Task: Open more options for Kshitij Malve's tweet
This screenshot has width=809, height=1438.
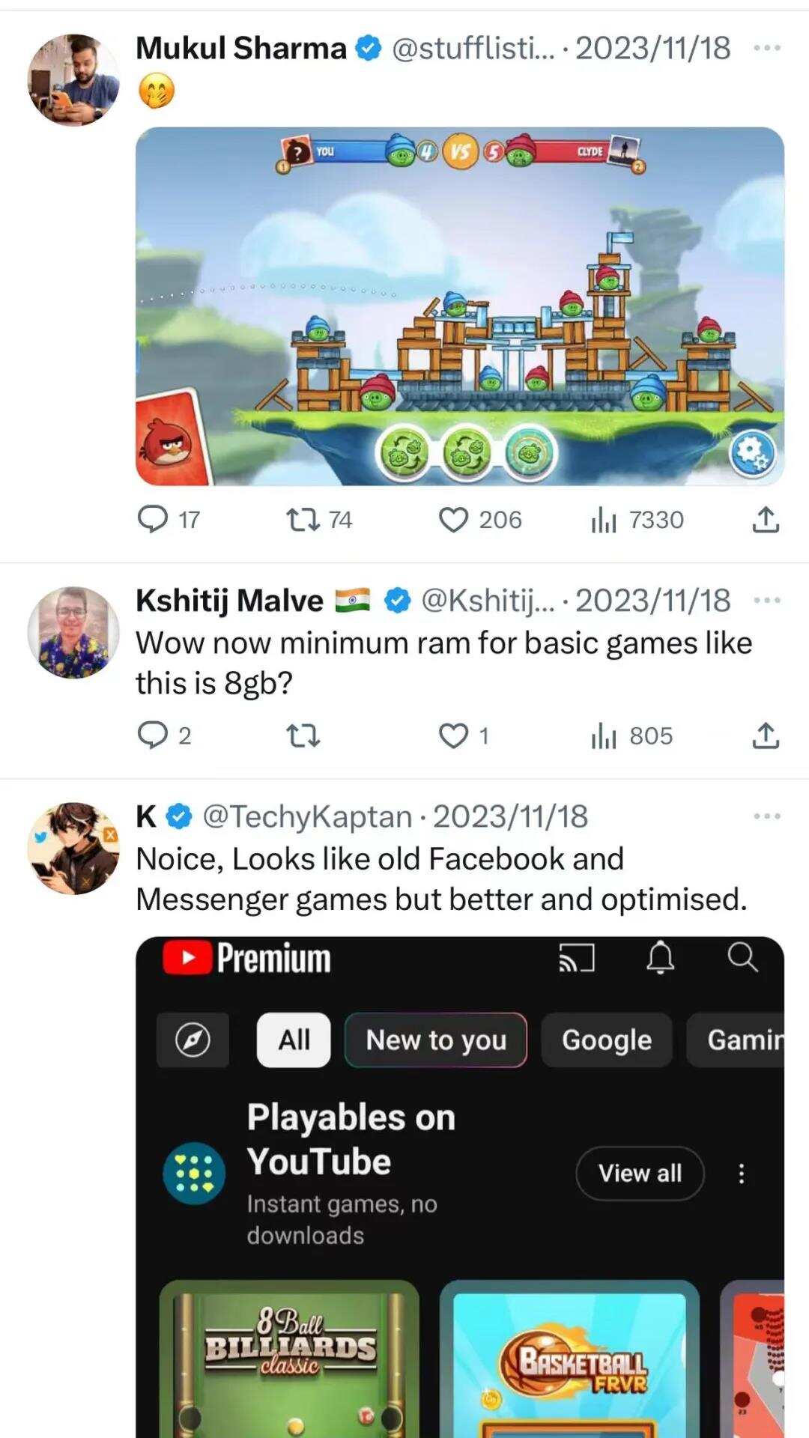Action: pyautogui.click(x=766, y=601)
